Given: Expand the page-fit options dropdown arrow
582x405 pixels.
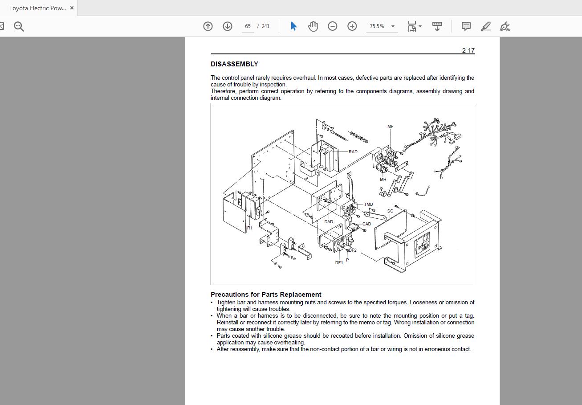Looking at the screenshot, I should [419, 26].
